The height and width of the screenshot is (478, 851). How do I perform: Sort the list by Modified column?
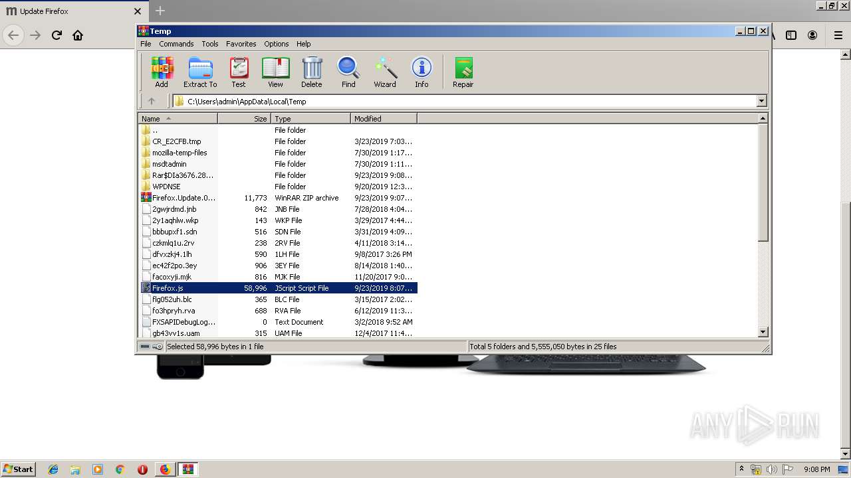(x=384, y=119)
